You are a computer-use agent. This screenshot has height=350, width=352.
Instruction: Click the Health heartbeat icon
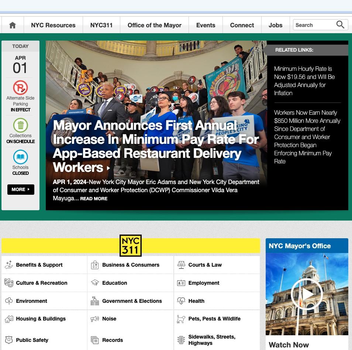[x=181, y=301]
